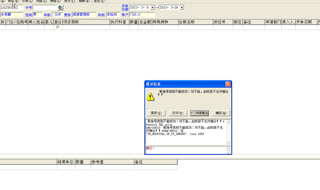Click the 申请部门 column header
Image resolution: width=320 pixels, height=190 pixels.
[273, 22]
